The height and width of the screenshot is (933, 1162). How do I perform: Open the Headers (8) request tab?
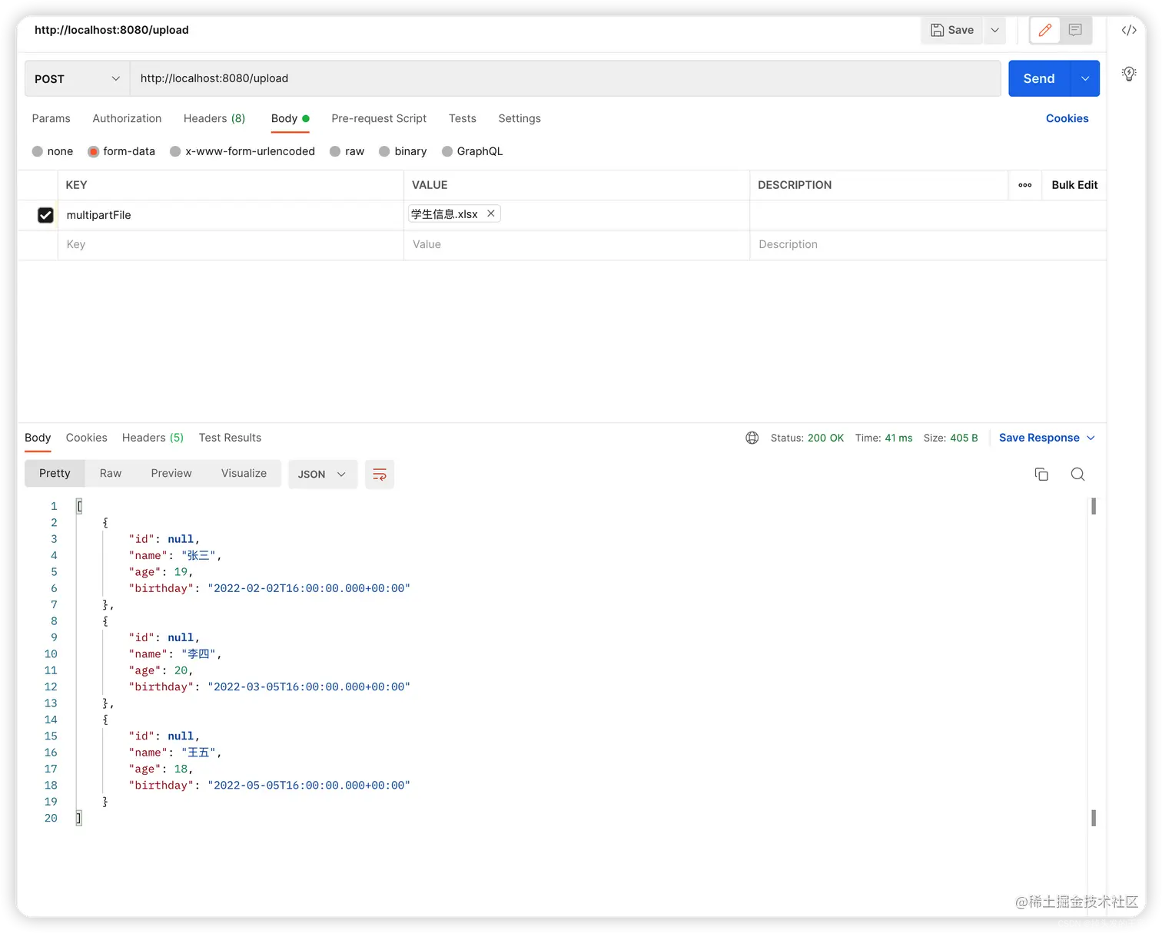(x=214, y=118)
